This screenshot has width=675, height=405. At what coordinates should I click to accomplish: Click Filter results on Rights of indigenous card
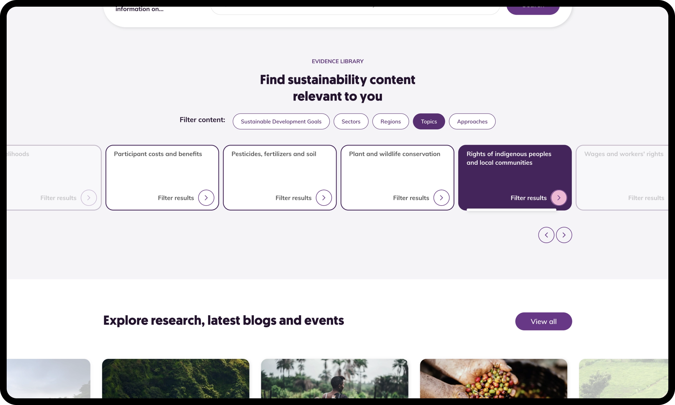pyautogui.click(x=529, y=198)
